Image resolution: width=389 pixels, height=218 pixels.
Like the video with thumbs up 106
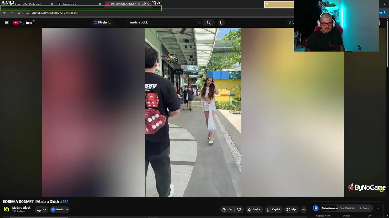click(227, 210)
